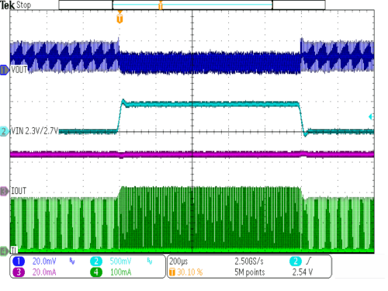Click the orange trigger marker in record bar
This screenshot has width=388, height=291.
coord(161,5)
